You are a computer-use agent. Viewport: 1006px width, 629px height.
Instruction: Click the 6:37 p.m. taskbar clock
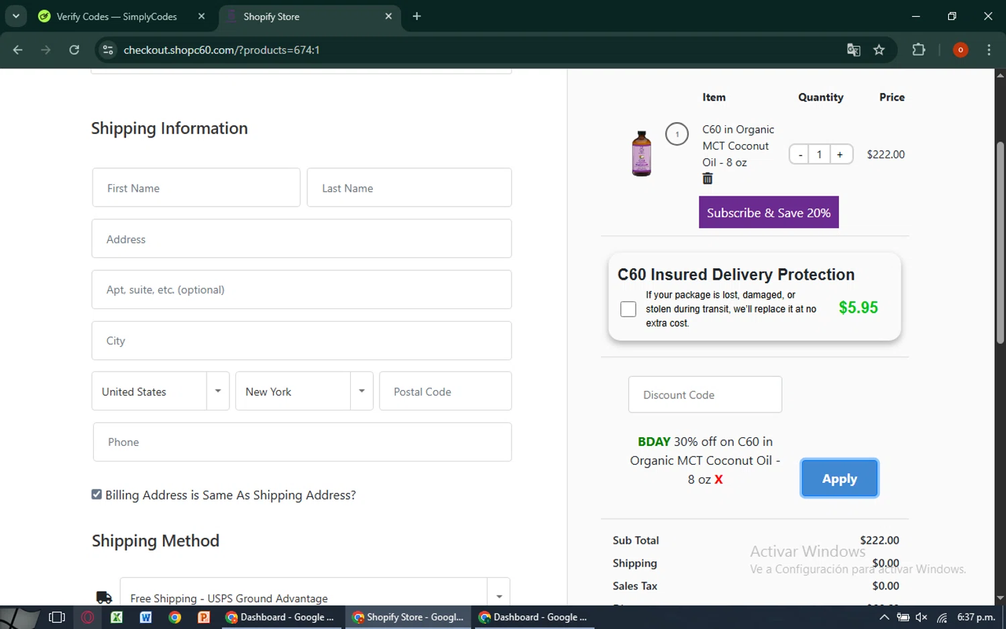[976, 617]
